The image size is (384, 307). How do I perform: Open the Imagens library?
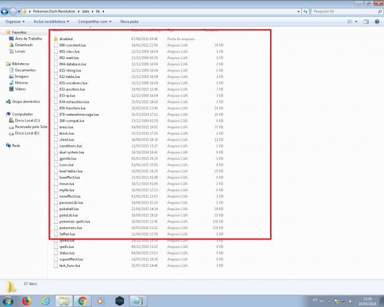(x=22, y=76)
